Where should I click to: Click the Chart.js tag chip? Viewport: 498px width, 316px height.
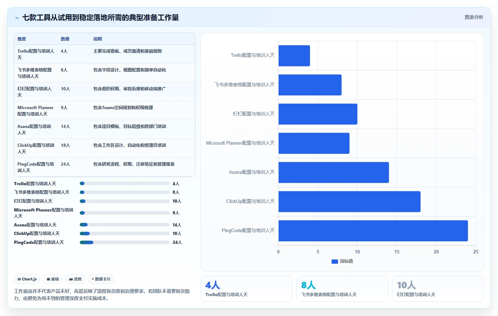tap(27, 279)
